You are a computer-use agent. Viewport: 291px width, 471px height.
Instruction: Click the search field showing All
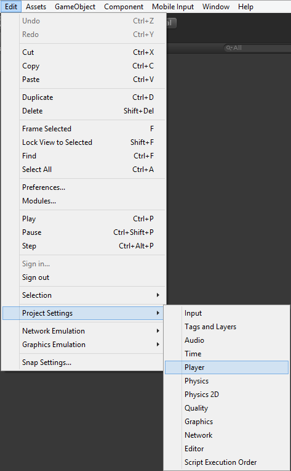[x=258, y=47]
